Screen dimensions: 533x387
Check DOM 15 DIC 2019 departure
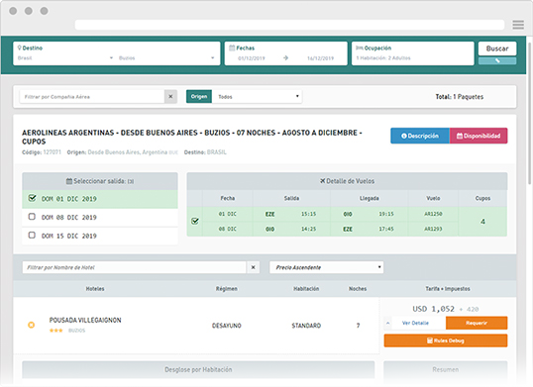point(32,235)
